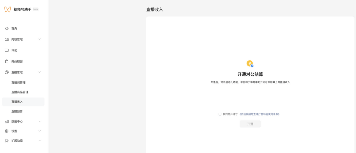Image resolution: width=356 pixels, height=153 pixels.
Task: Click the 直播管理 circle icon
Action: click(7, 72)
